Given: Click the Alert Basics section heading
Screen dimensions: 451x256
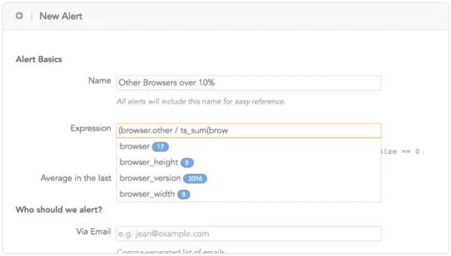Looking at the screenshot, I should [39, 59].
